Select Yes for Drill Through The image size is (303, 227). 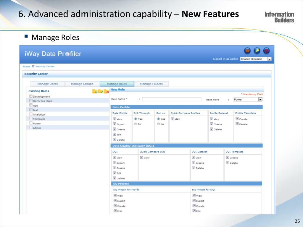136,119
